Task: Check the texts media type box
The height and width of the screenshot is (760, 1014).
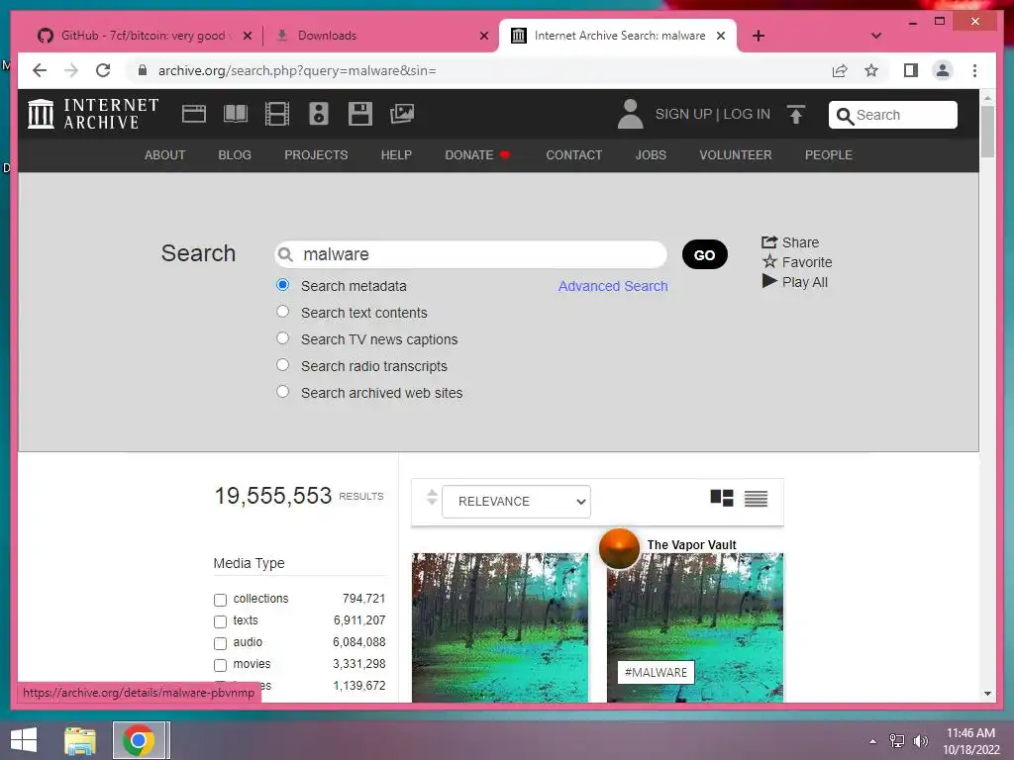Action: (220, 621)
